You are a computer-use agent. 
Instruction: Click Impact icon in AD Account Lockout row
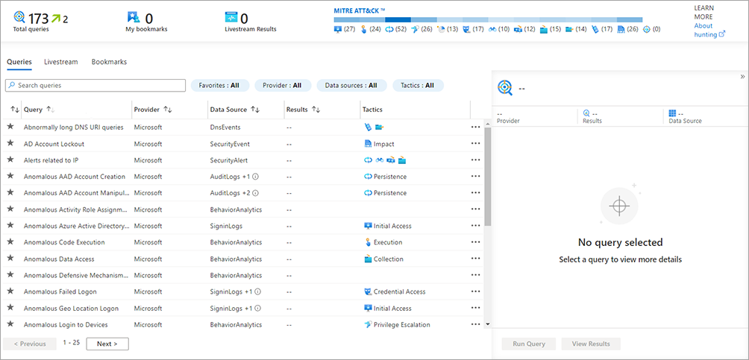[368, 144]
